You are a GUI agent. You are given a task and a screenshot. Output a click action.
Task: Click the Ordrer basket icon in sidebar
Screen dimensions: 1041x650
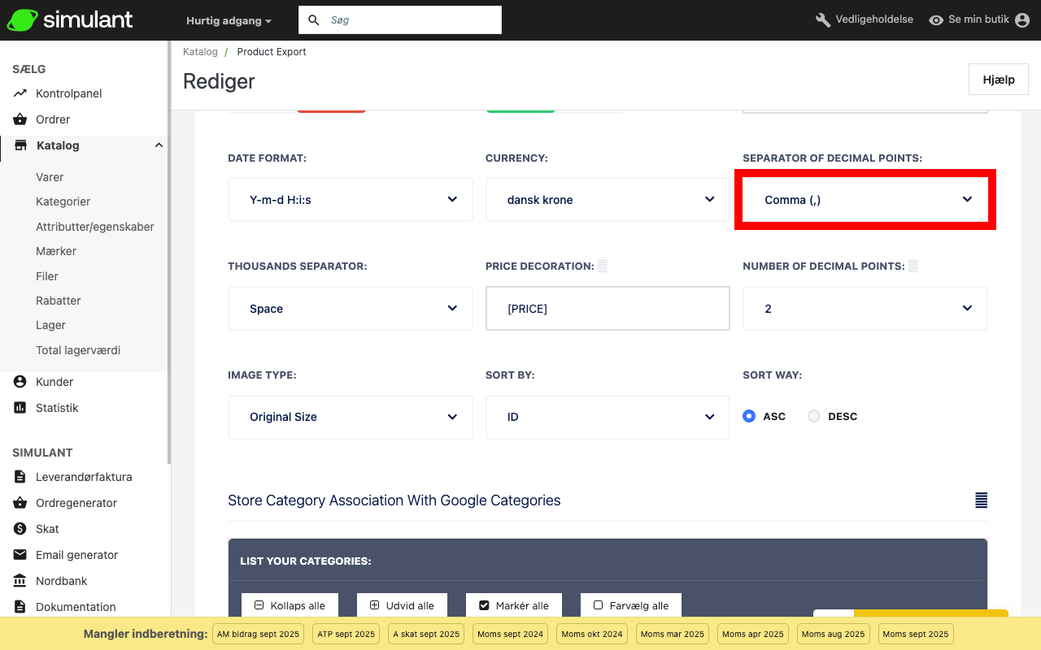point(20,119)
